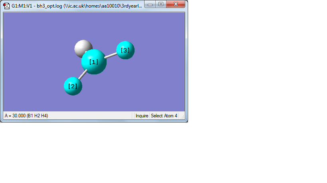Screen dimensions: 327x183
Task: Click the Select Atom 4 status text
Action: tap(164, 116)
